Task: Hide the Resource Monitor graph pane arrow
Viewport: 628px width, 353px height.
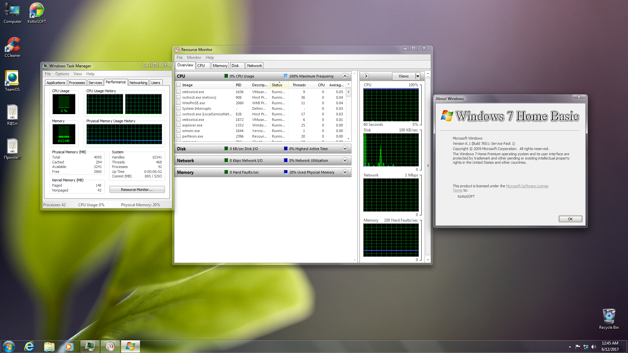Action: (x=366, y=76)
